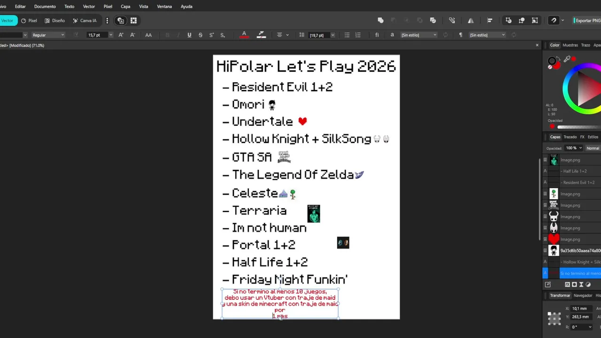Open the alignment options icon
This screenshot has width=601, height=338.
[490, 21]
